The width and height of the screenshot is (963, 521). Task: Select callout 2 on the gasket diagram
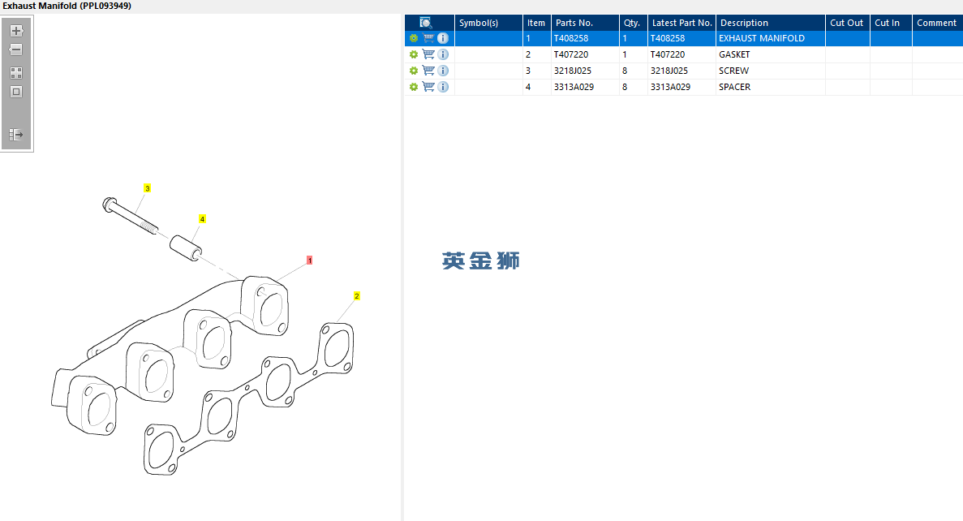pyautogui.click(x=356, y=296)
